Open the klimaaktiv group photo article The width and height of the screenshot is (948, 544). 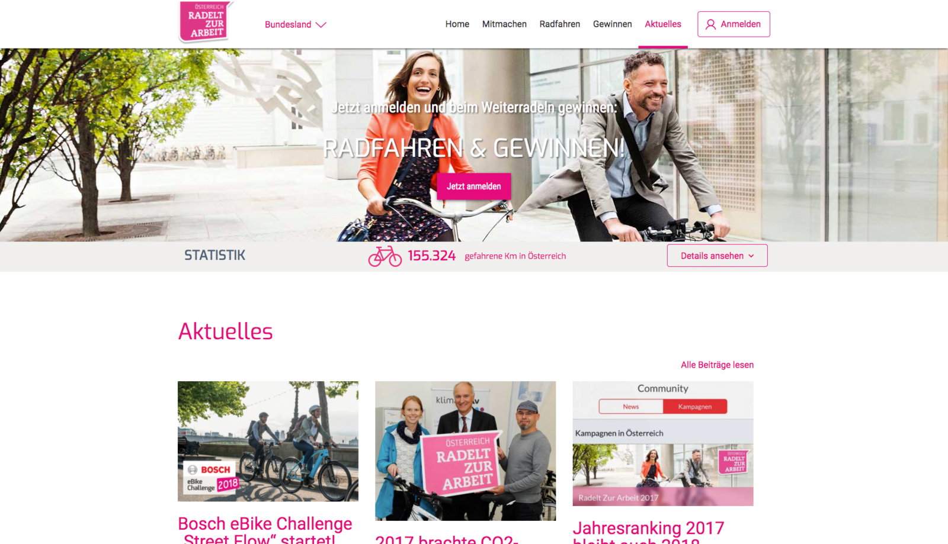point(466,451)
